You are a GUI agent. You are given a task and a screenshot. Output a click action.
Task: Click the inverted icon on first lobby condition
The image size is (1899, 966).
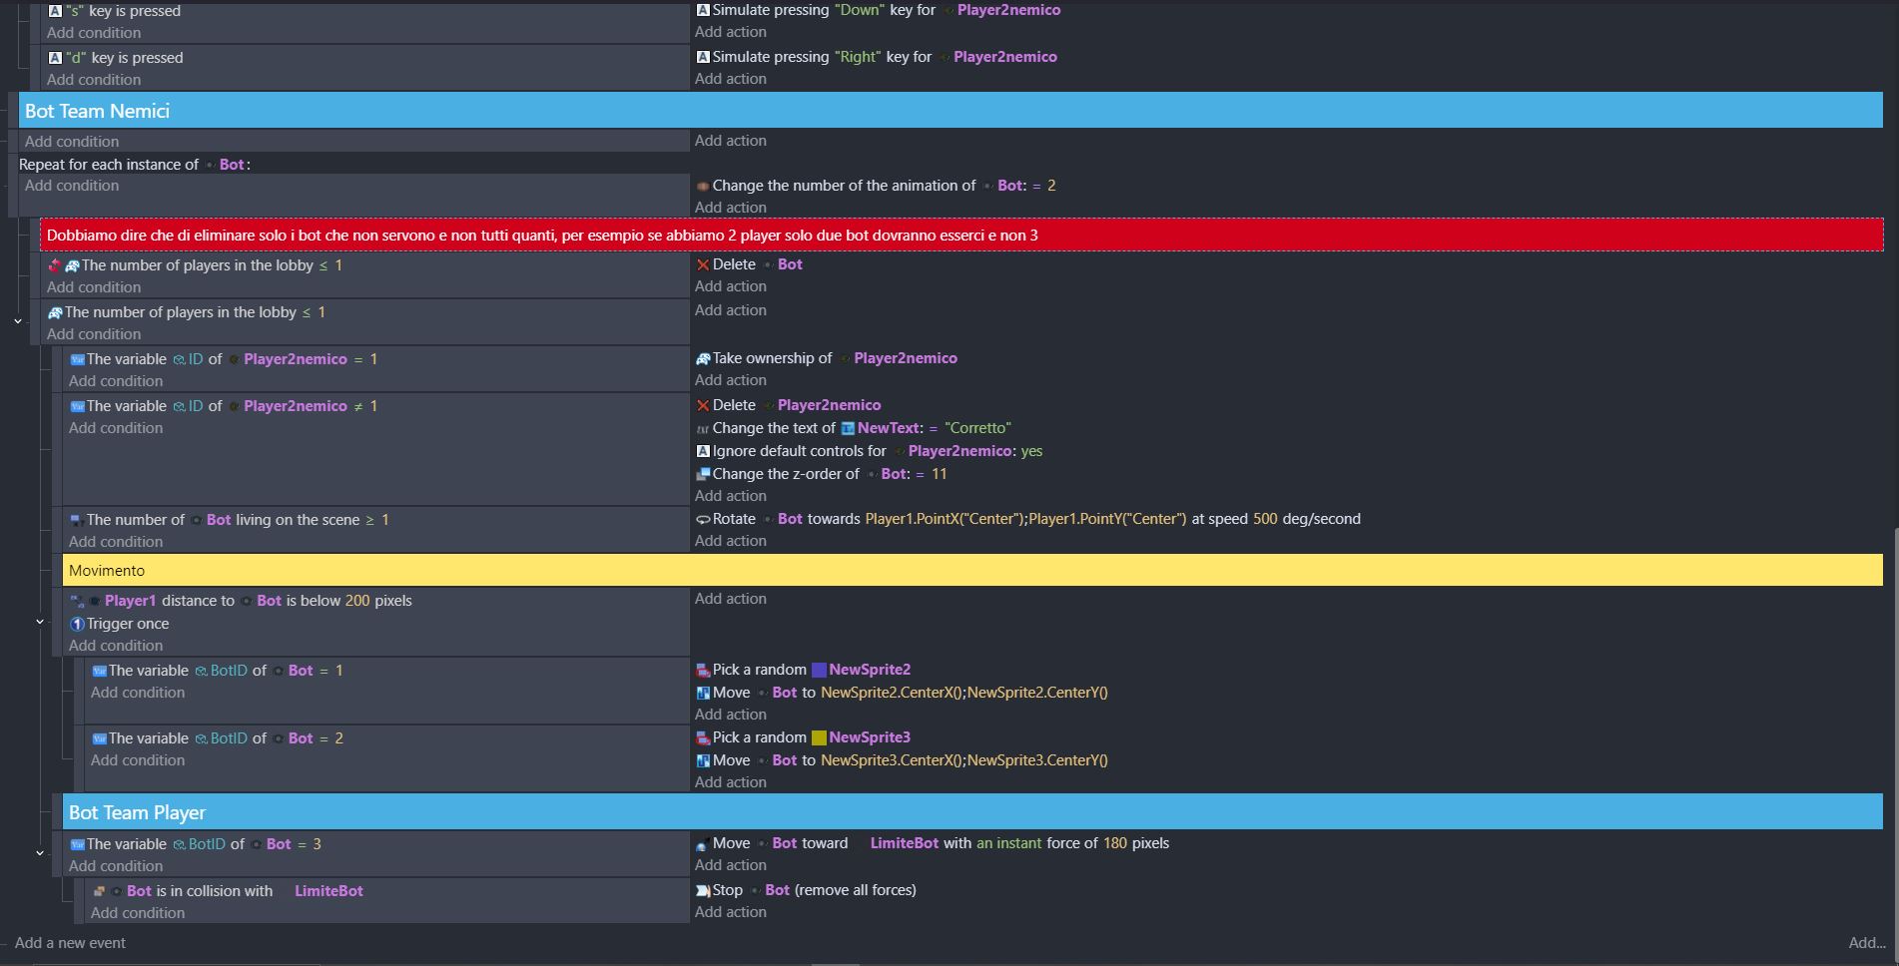(x=55, y=265)
